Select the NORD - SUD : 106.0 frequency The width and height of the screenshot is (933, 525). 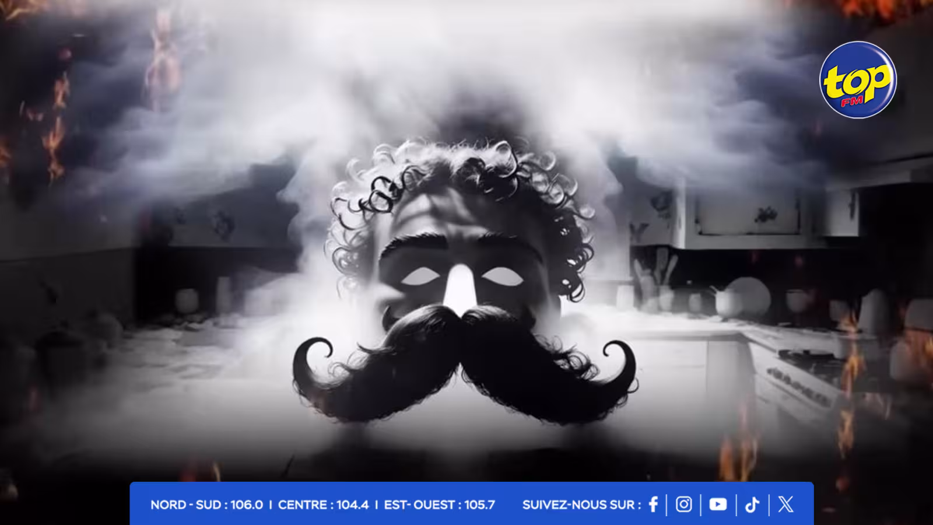[206, 505]
